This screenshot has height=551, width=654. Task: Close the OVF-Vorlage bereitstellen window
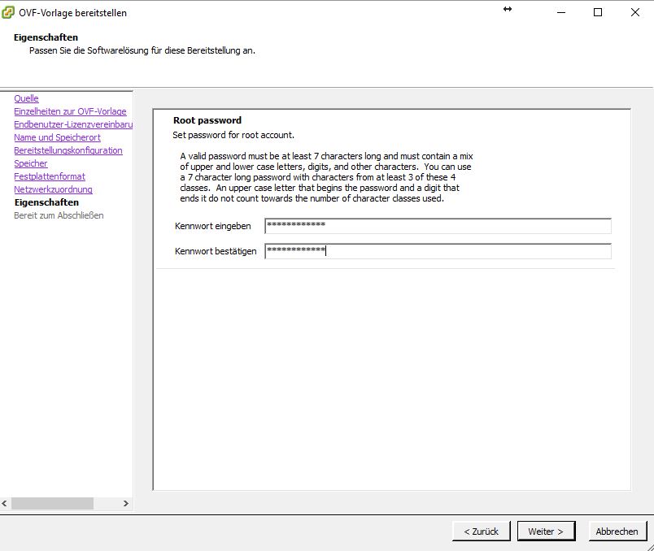coord(635,12)
